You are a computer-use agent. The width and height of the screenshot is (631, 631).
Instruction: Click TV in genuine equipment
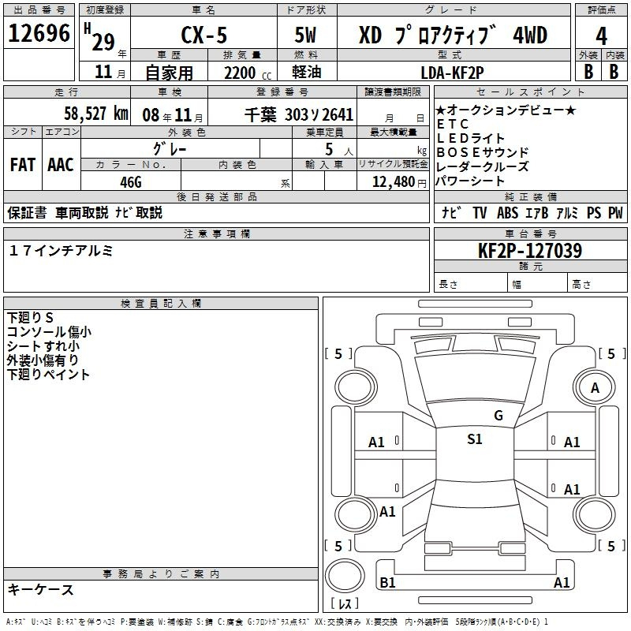pyautogui.click(x=480, y=213)
